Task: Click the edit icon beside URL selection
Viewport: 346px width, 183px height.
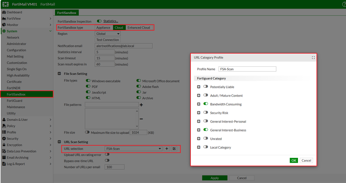Action: point(174,149)
